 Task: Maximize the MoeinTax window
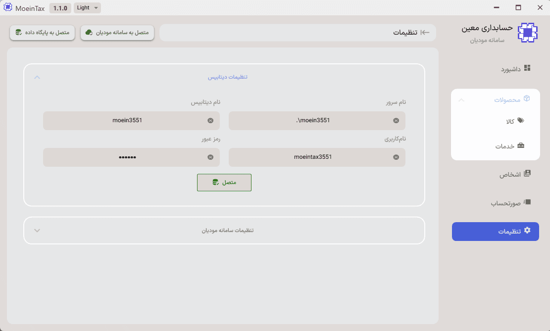click(518, 7)
